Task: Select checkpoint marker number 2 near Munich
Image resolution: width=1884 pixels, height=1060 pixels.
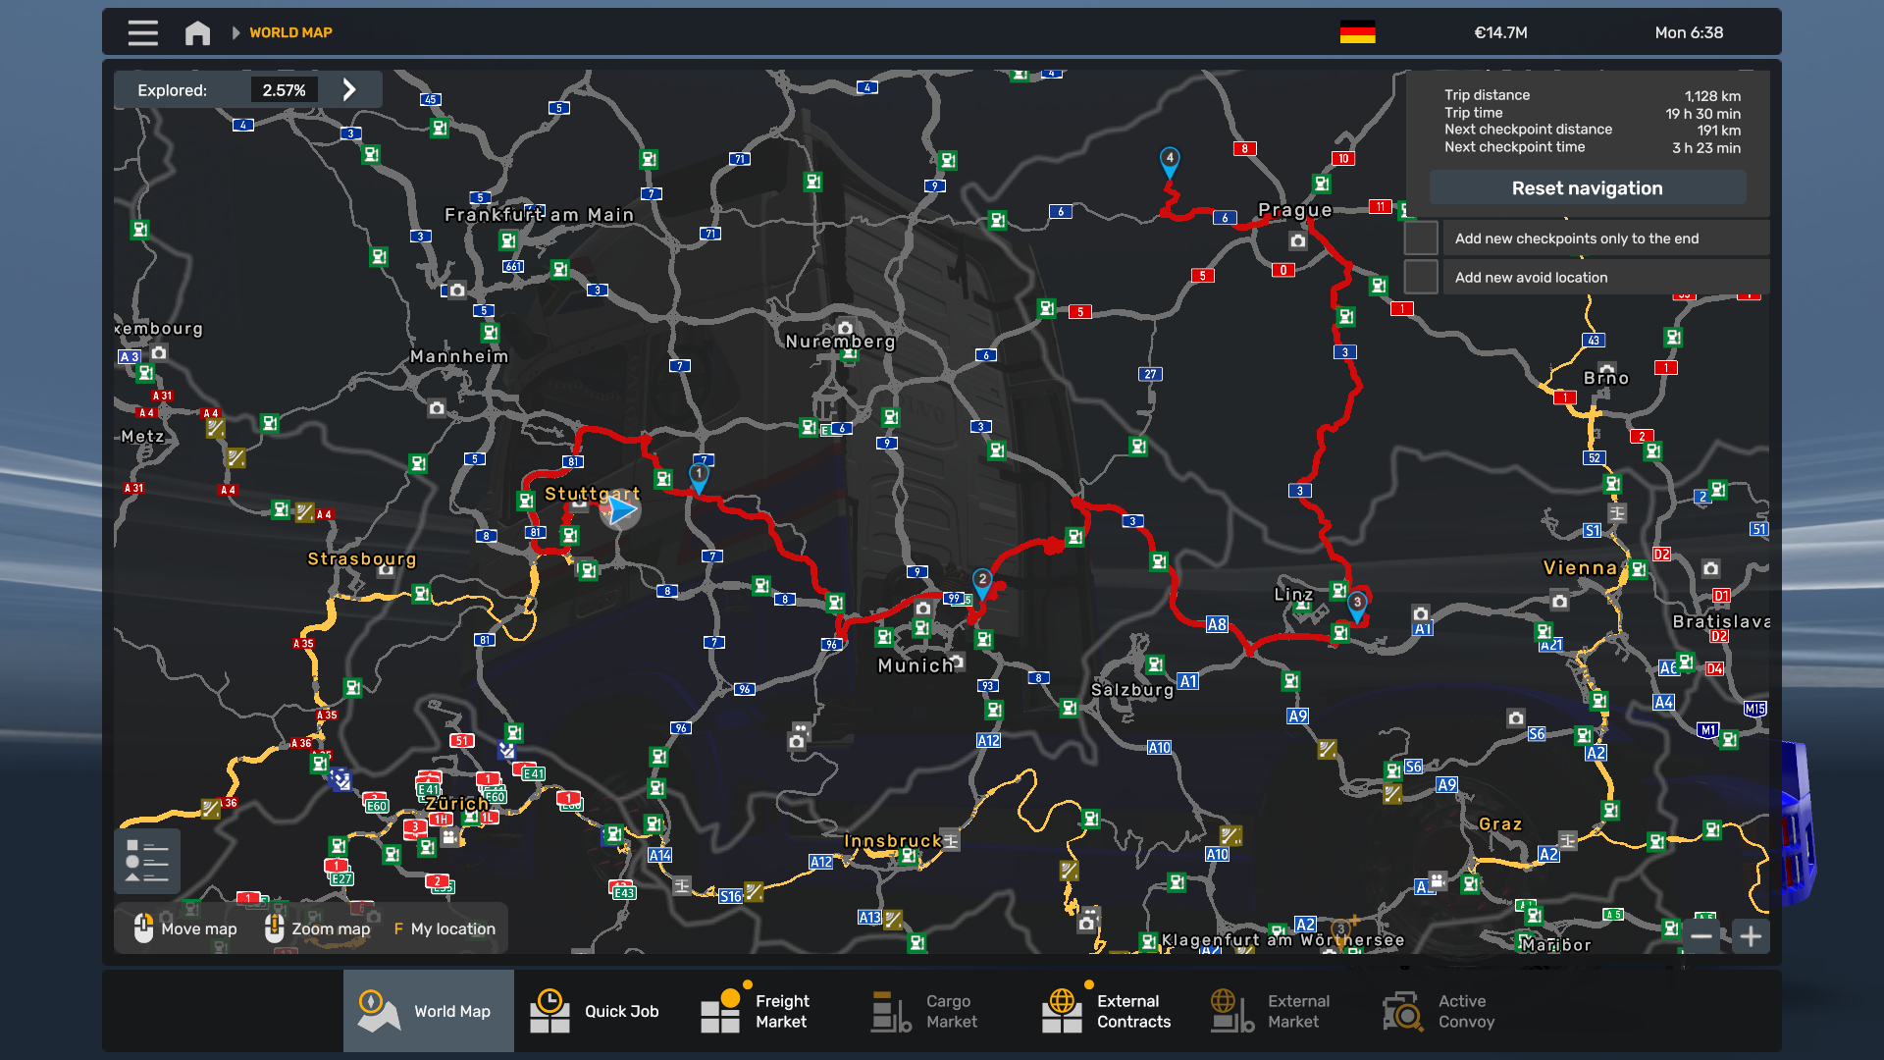Action: 981,581
